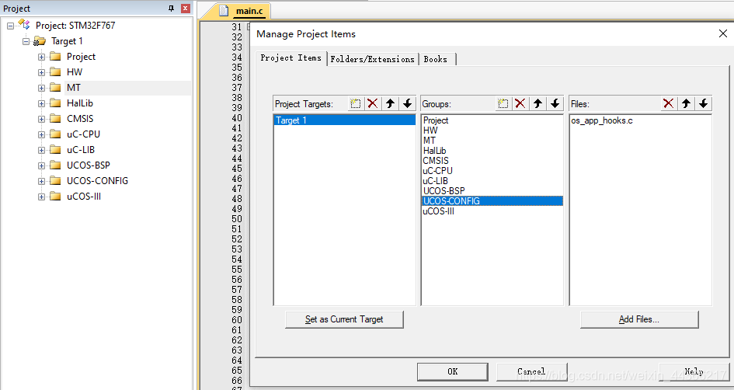Open the Books tab

tap(436, 59)
